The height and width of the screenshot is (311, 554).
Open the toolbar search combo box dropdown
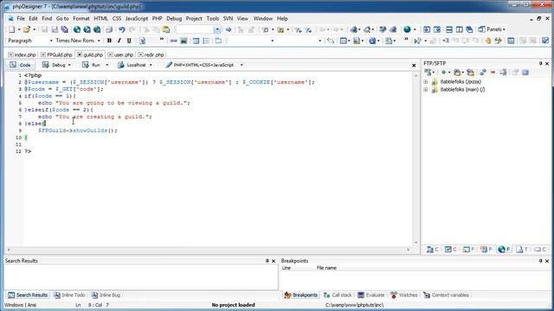point(217,29)
